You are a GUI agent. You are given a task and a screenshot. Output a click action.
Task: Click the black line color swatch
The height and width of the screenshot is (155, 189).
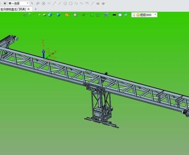click(x=114, y=15)
